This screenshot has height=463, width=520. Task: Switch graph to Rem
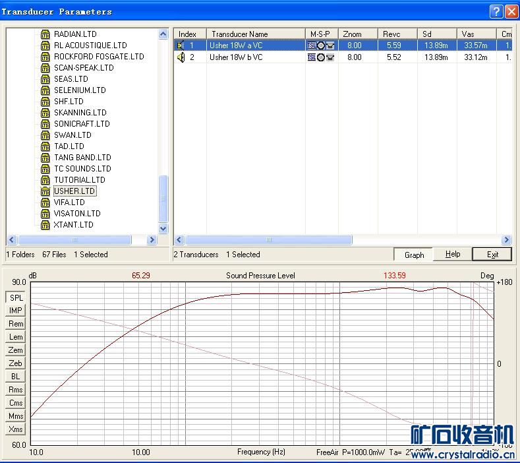point(16,324)
